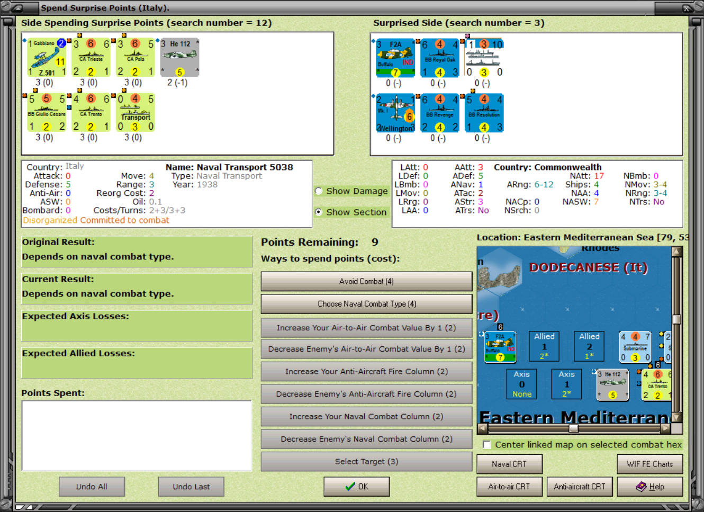The image size is (704, 512).
Task: Select the BB Revenge battleship unit
Action: (x=440, y=113)
